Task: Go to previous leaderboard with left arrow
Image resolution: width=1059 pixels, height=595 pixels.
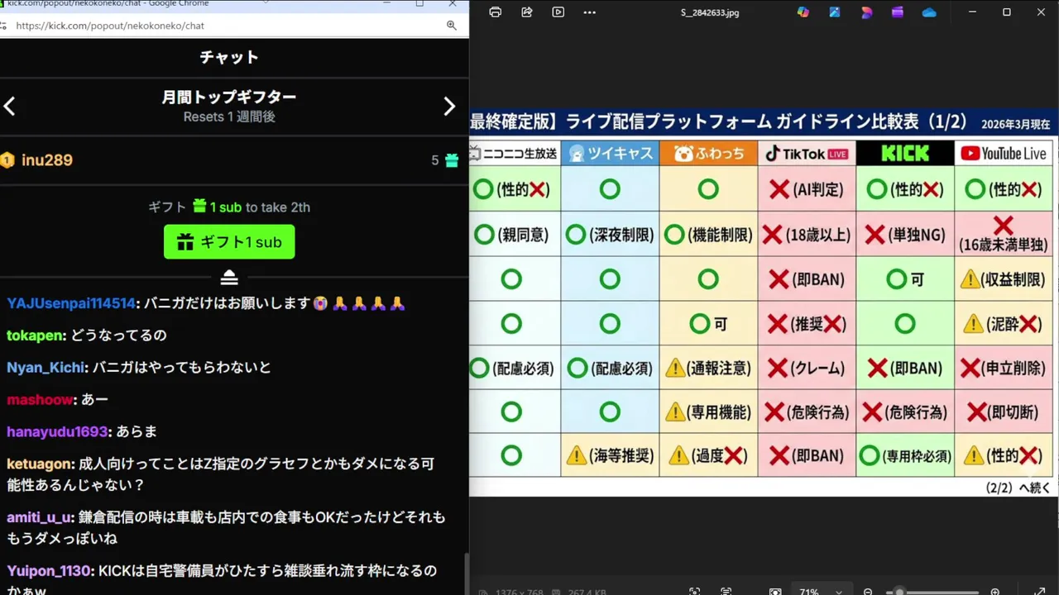Action: [10, 107]
